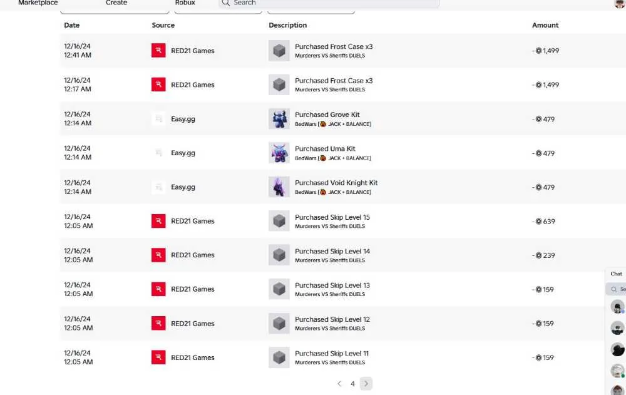Open RED21 Games link for Skip Level 15
This screenshot has width=626, height=395.
[192, 221]
